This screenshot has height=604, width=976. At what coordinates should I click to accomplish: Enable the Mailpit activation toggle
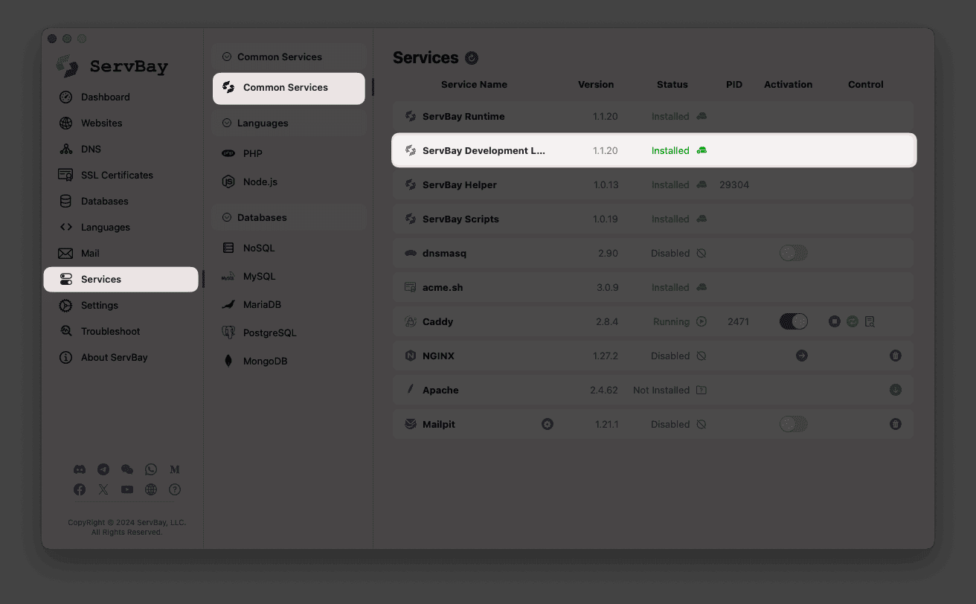point(793,424)
